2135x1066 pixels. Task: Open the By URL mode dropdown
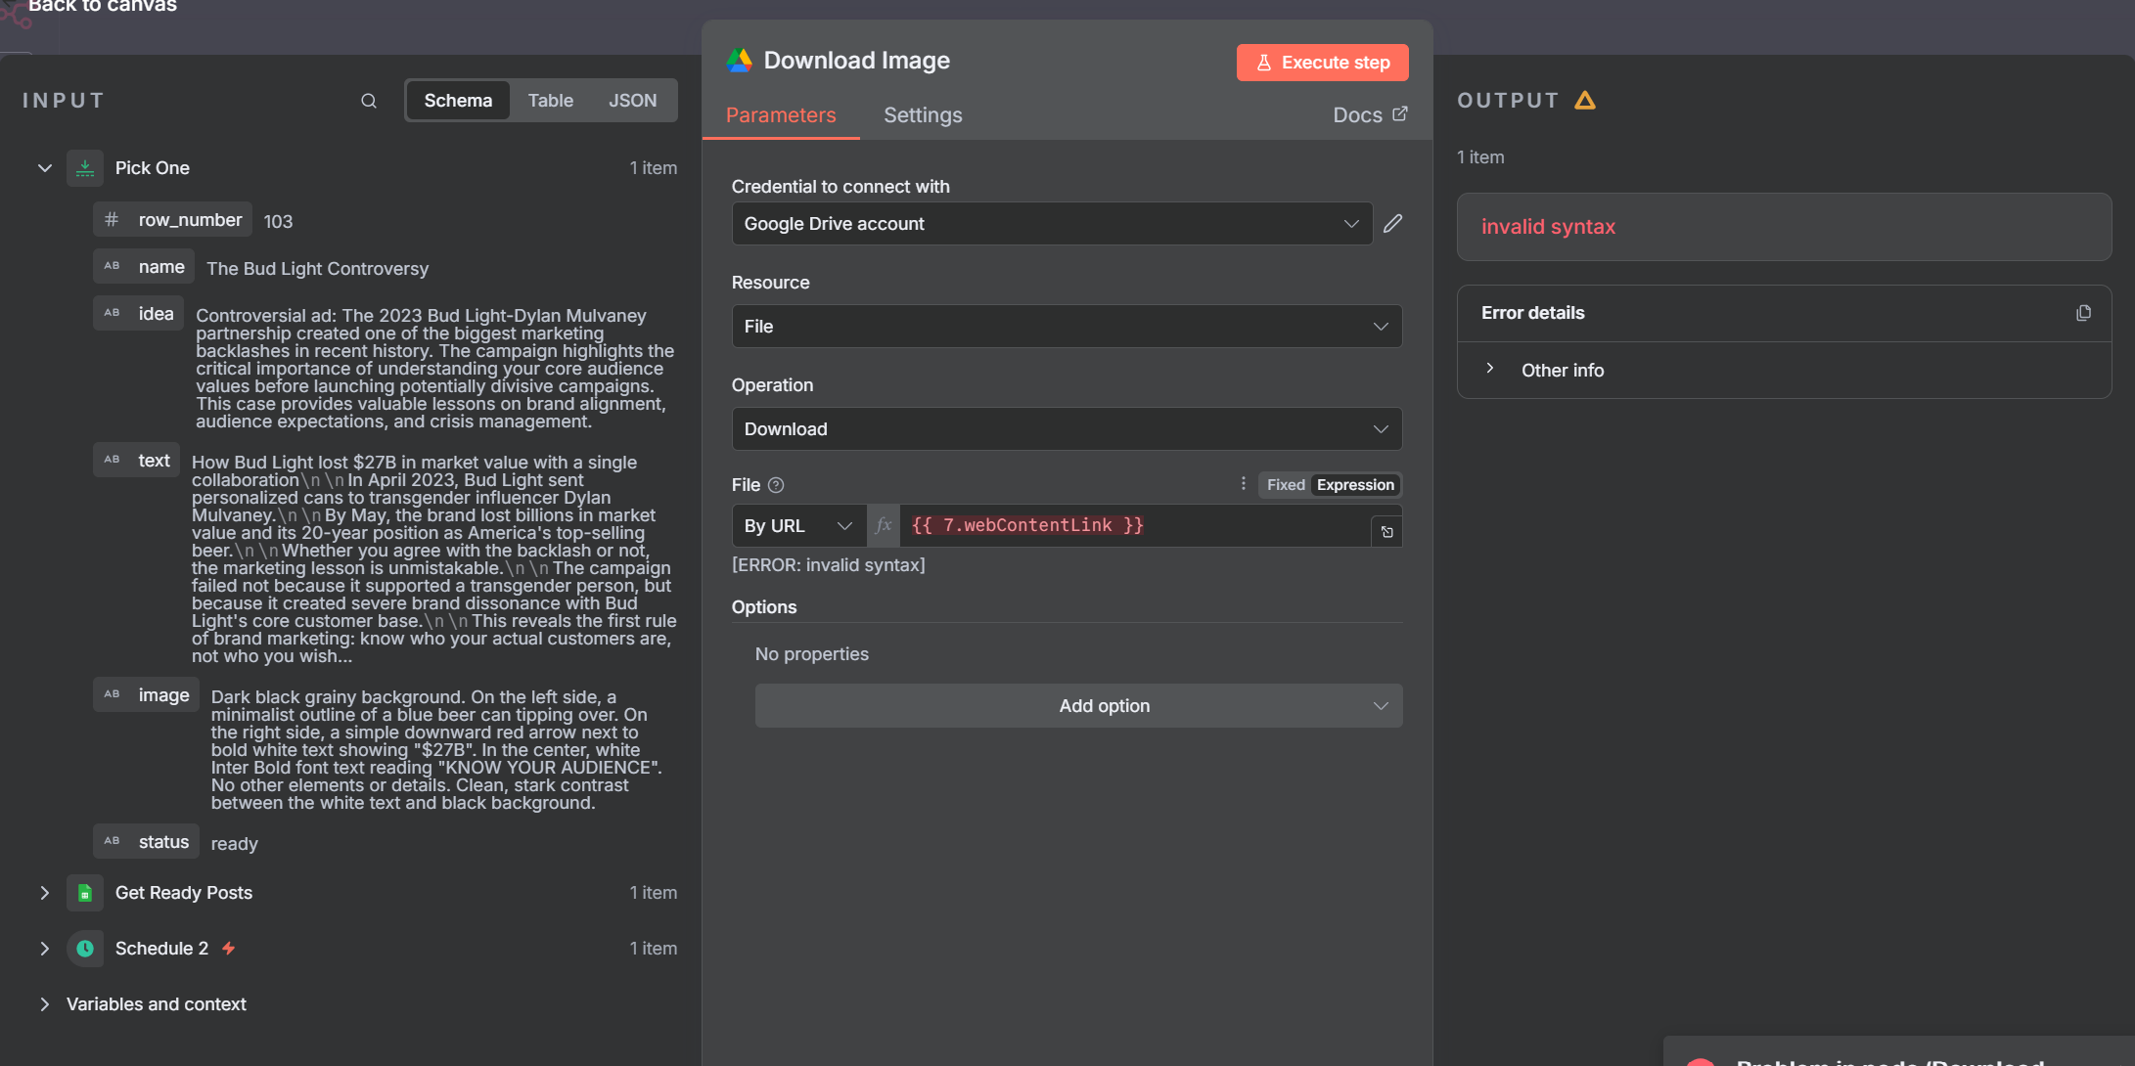coord(798,526)
